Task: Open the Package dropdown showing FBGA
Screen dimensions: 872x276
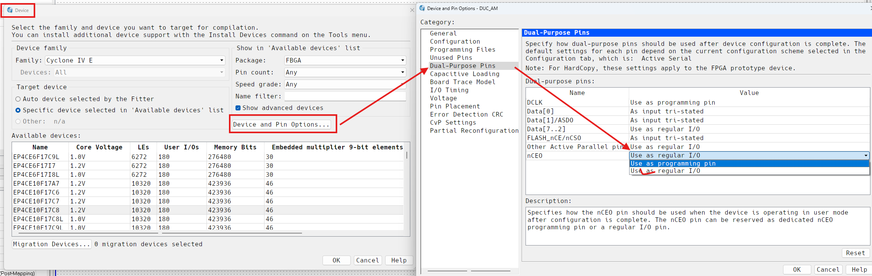Action: tap(345, 60)
